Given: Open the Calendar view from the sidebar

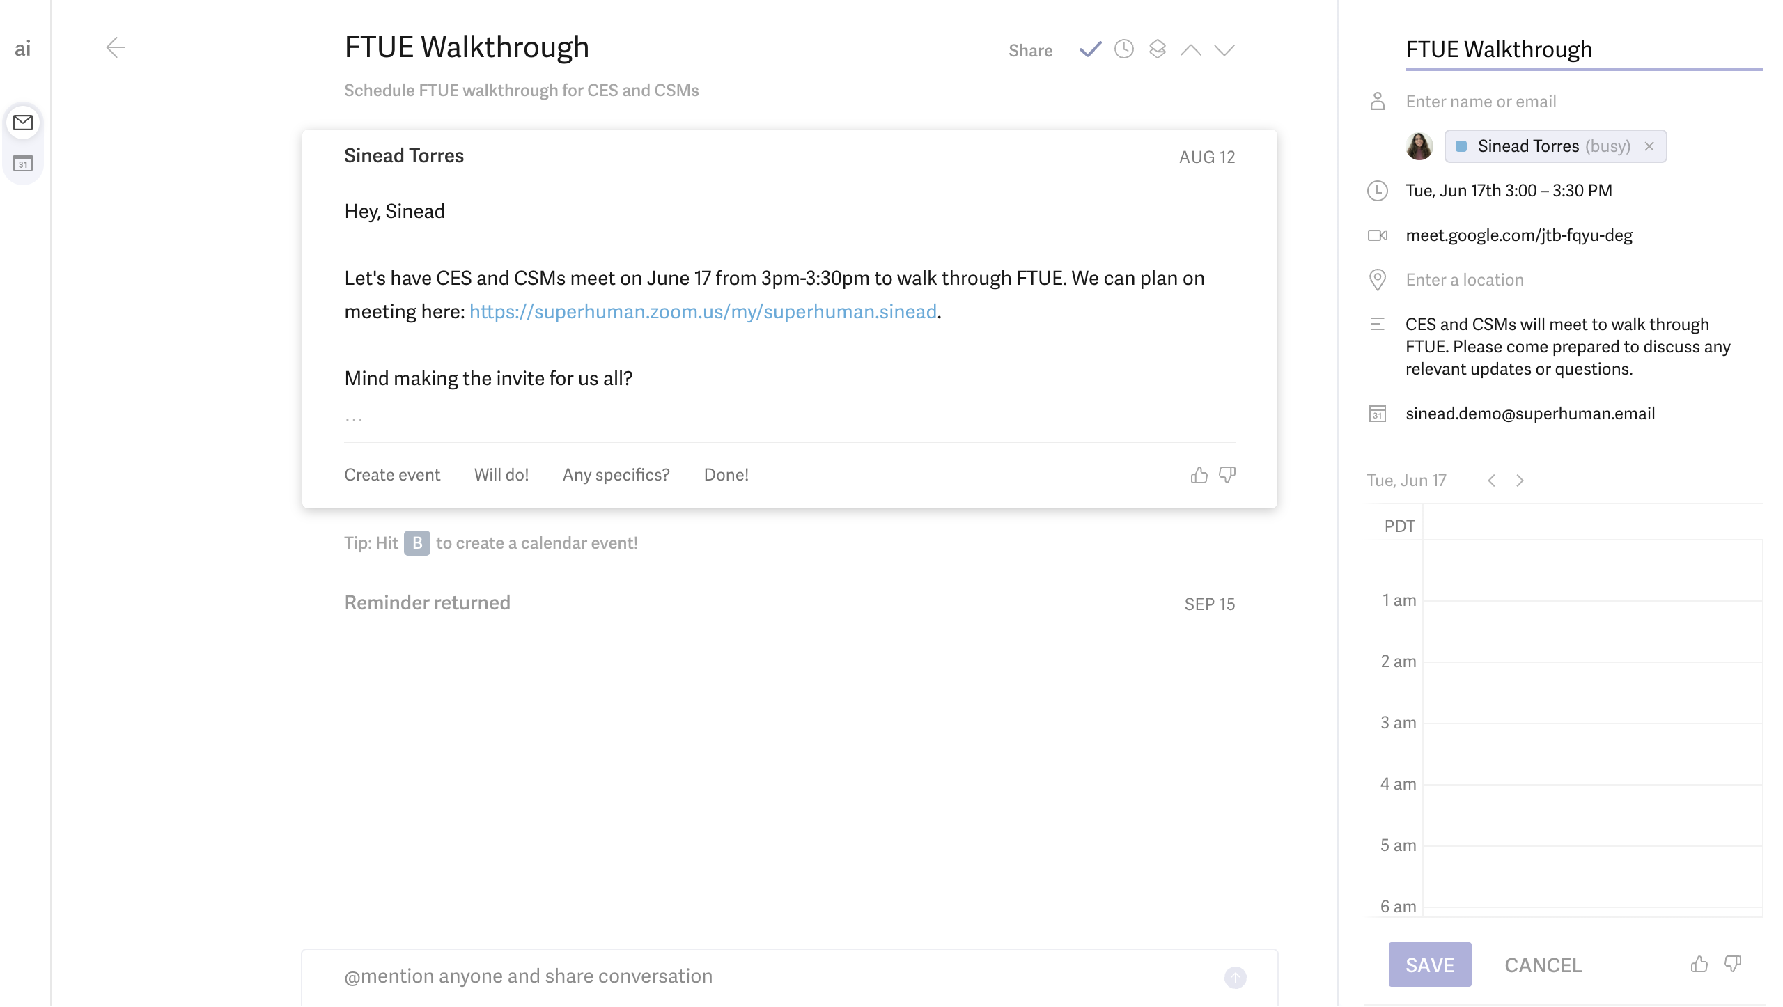Looking at the screenshot, I should [23, 164].
